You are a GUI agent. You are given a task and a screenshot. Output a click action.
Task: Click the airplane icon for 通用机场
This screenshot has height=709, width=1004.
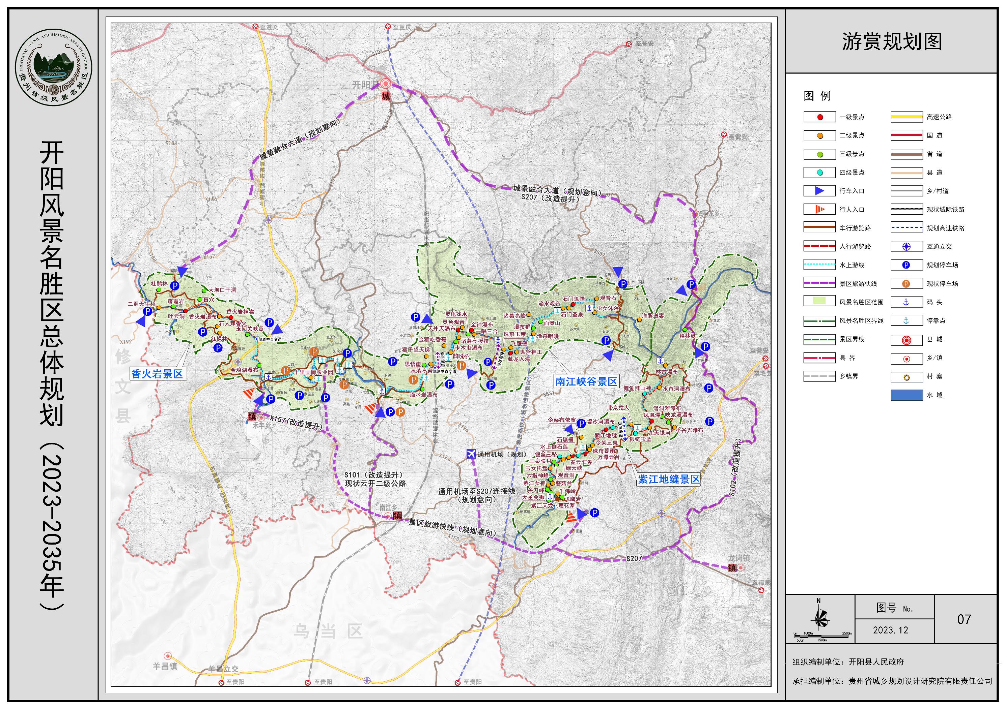coord(471,454)
